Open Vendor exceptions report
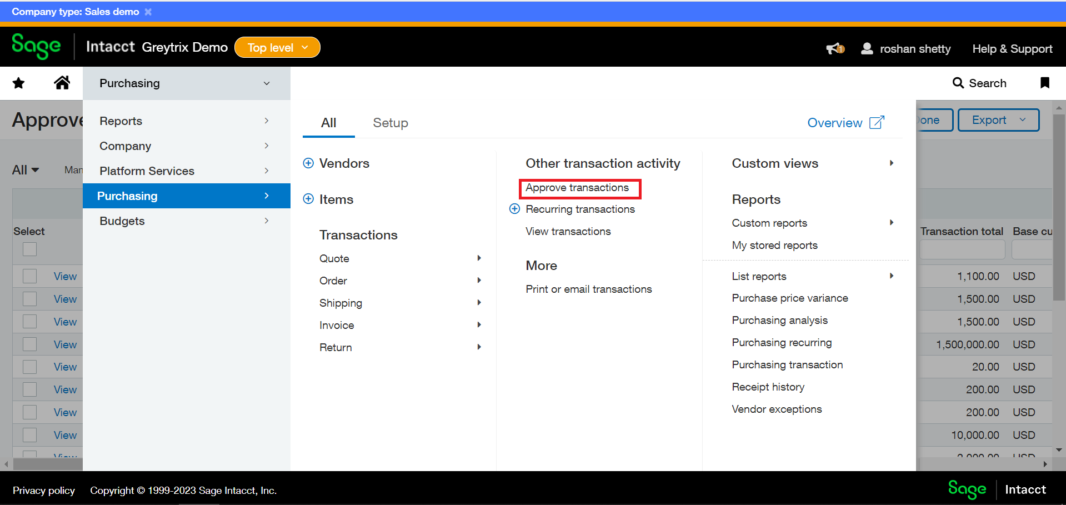The width and height of the screenshot is (1066, 505). [x=777, y=409]
